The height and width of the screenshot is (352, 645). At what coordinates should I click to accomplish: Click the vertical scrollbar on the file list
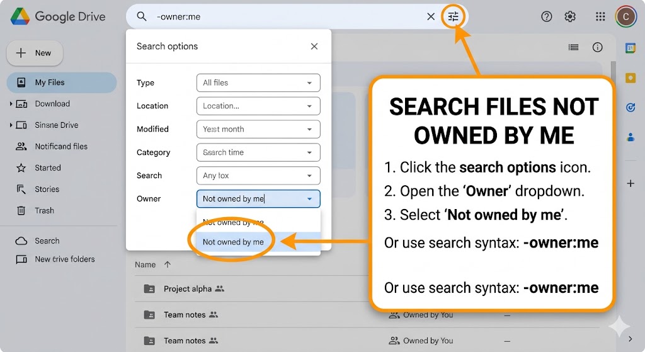coord(614,68)
